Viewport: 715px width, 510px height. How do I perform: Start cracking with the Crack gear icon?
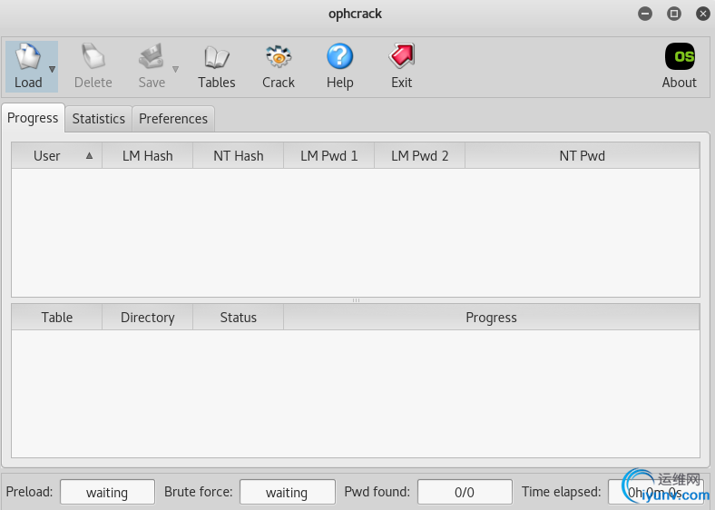click(279, 56)
